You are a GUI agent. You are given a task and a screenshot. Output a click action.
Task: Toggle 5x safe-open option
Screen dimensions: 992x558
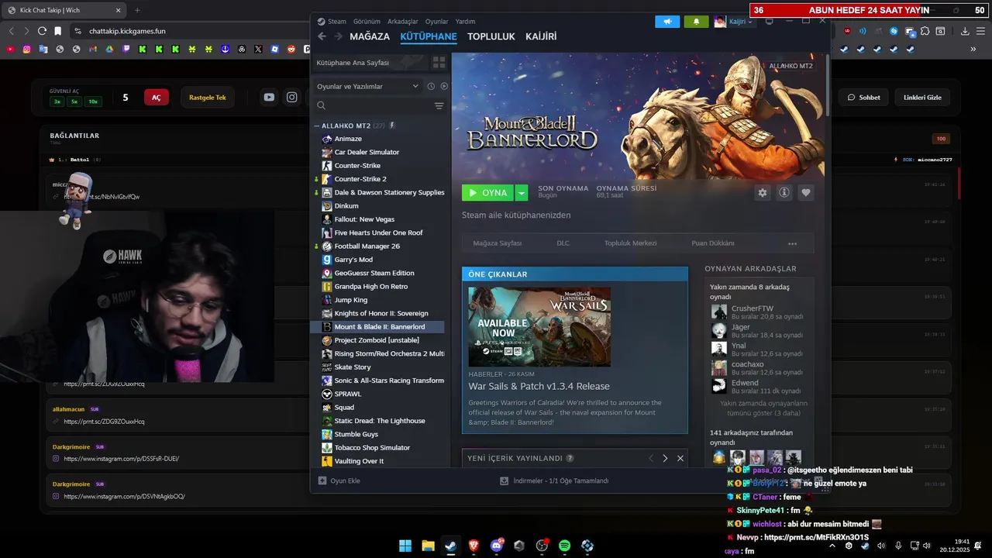74,102
